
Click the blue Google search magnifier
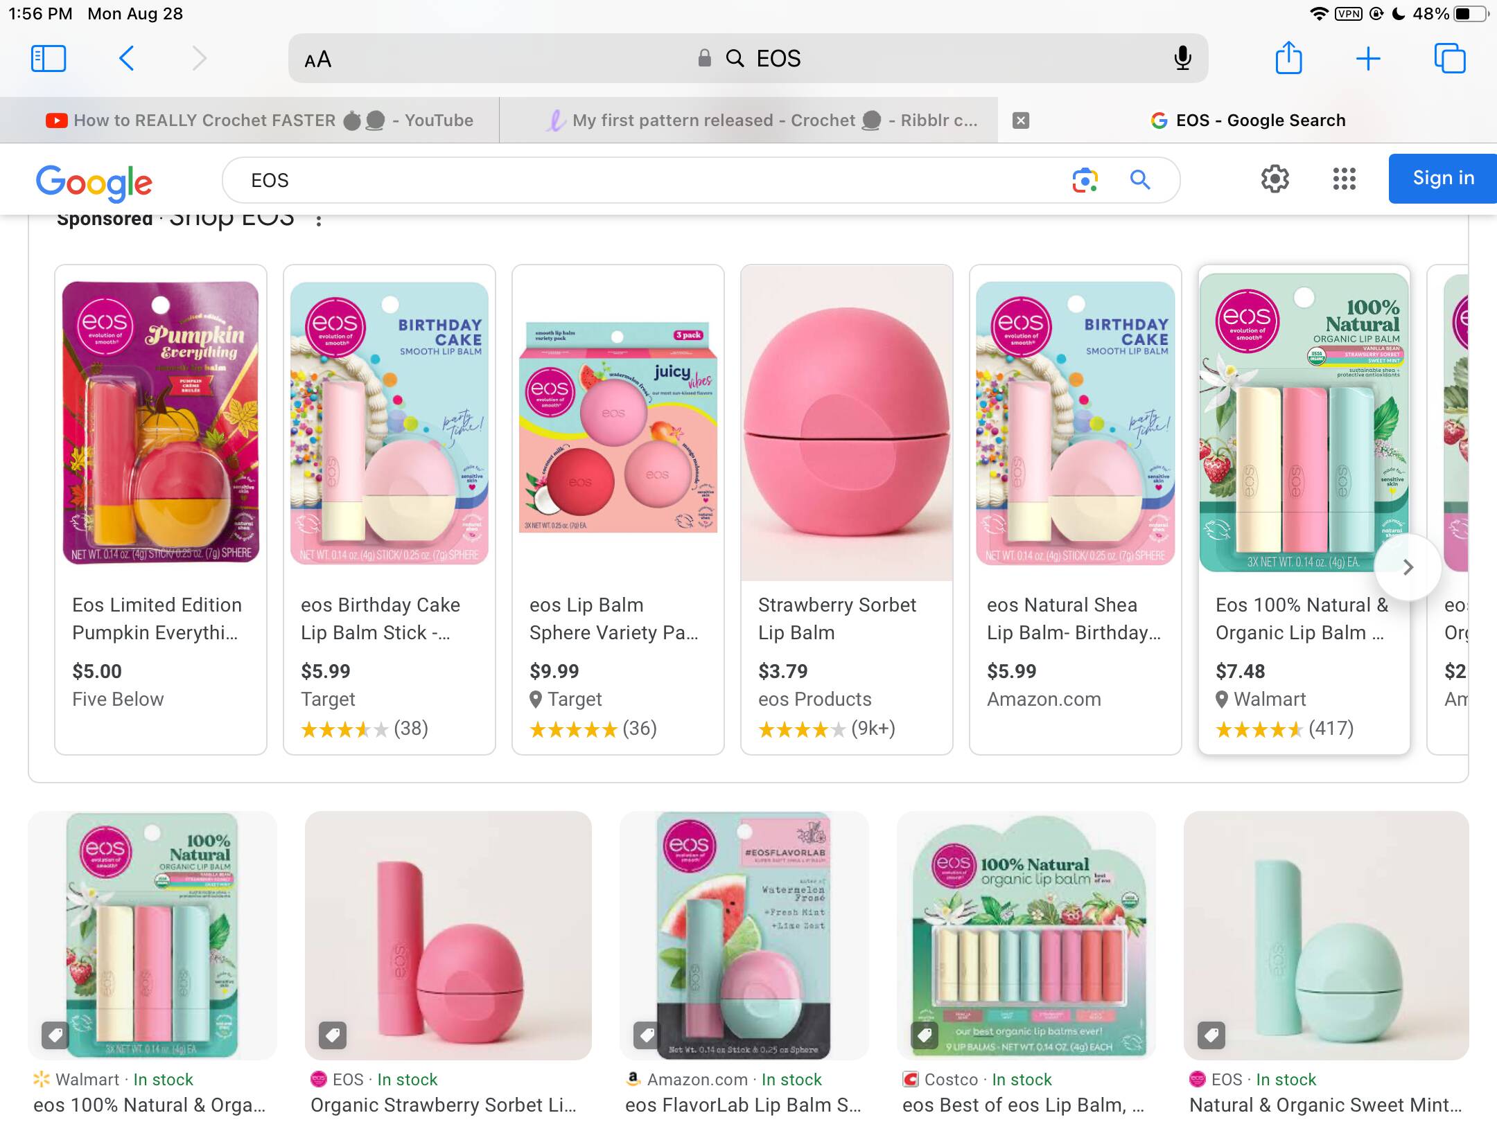[1140, 180]
